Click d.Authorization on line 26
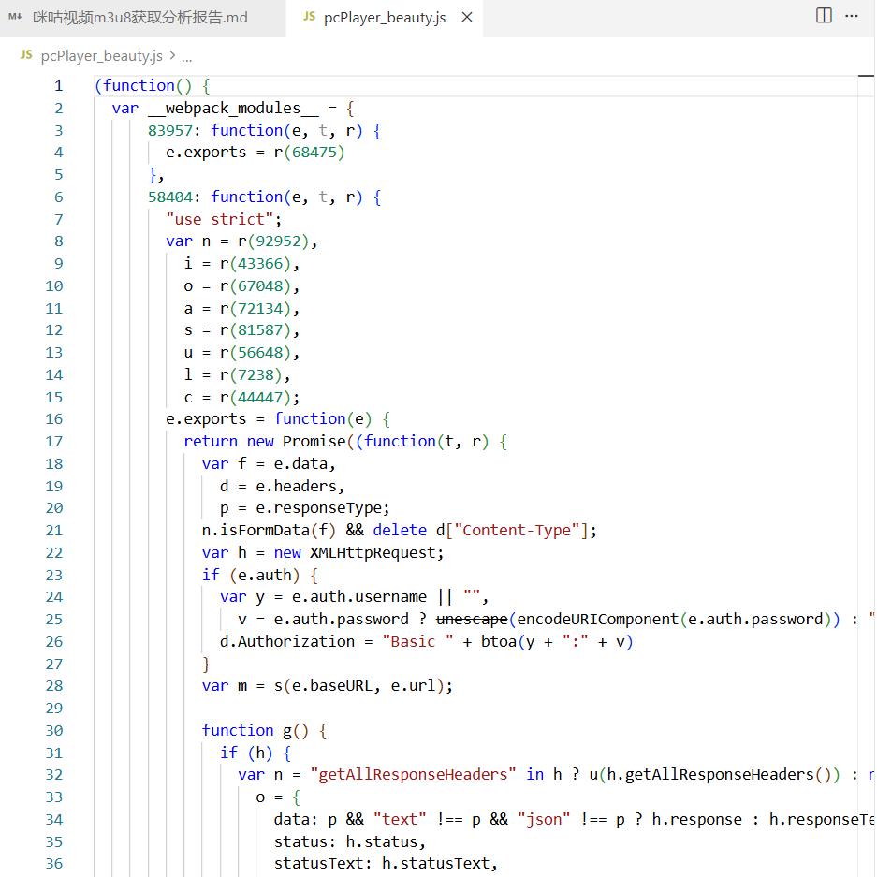This screenshot has width=877, height=877. [x=287, y=641]
